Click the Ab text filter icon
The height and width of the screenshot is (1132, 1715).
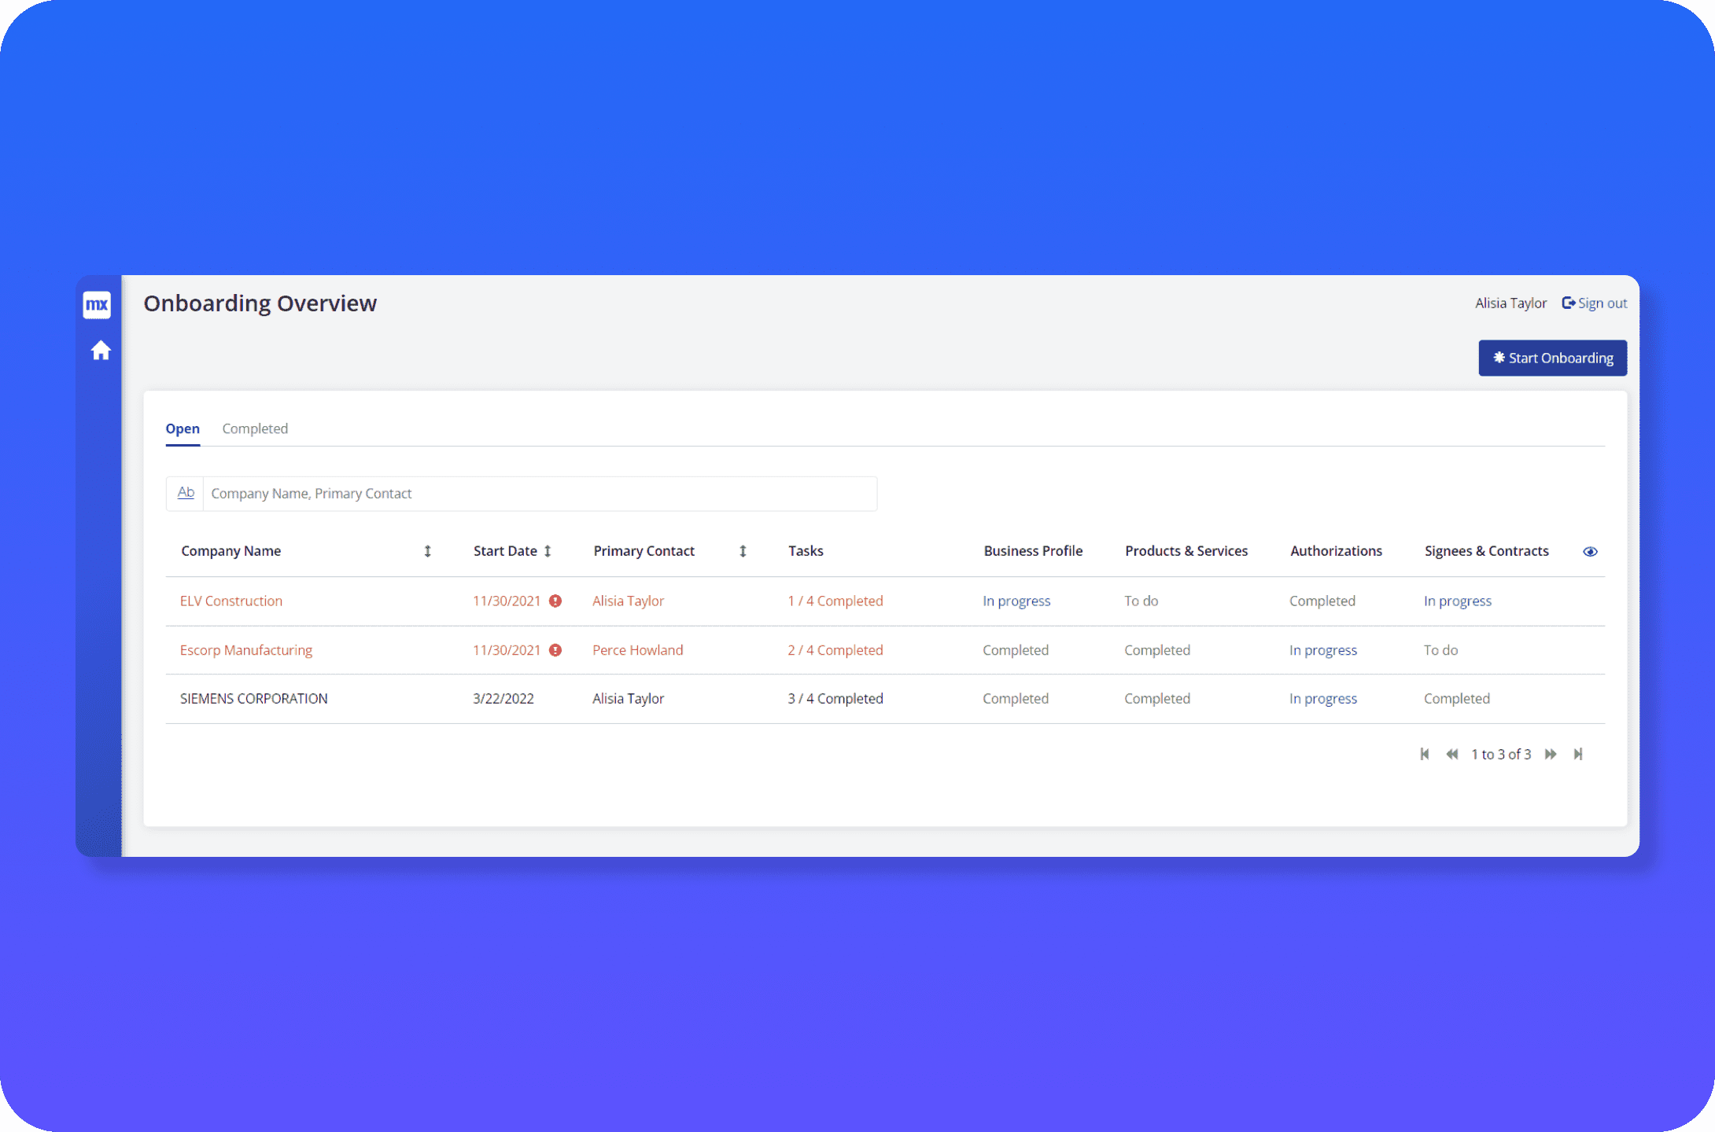[x=186, y=493]
